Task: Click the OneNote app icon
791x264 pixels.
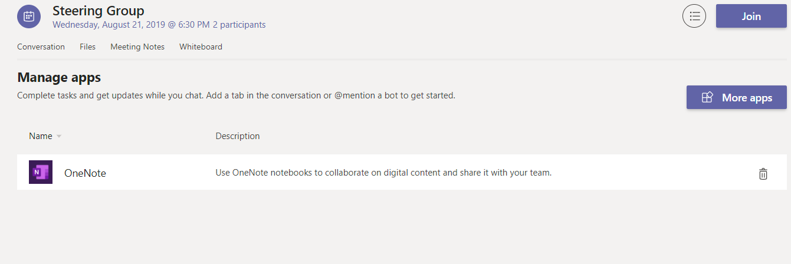Action: coord(41,172)
